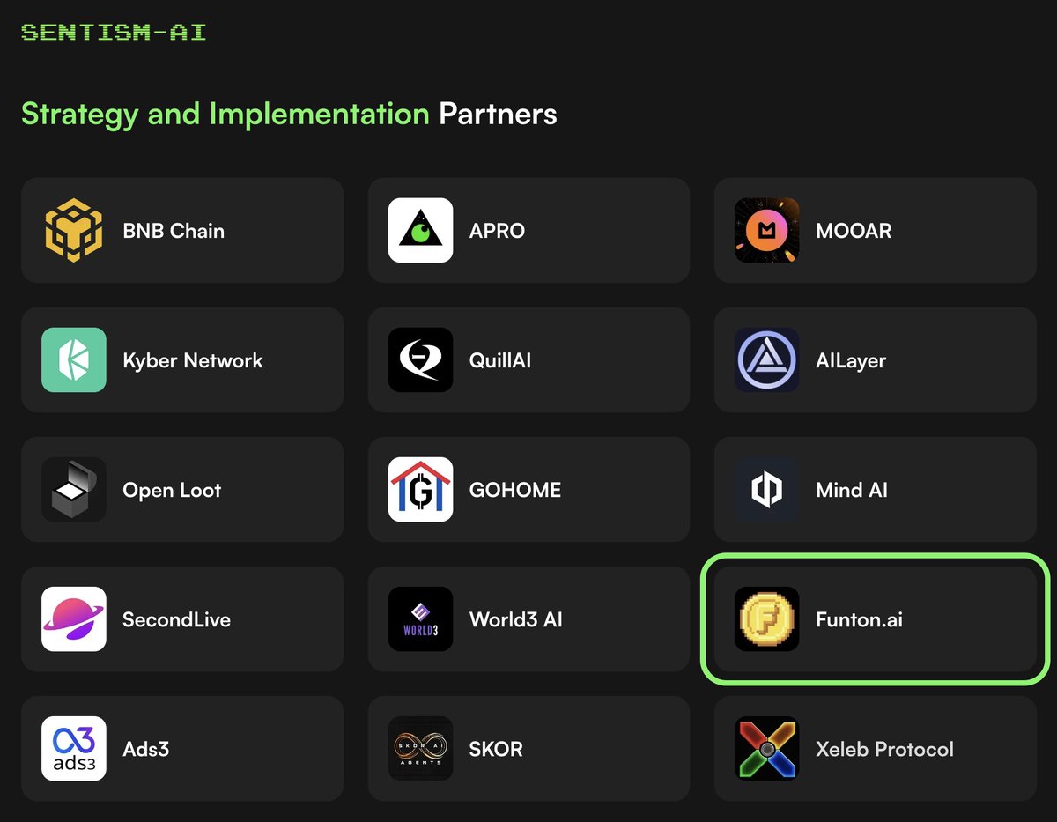The image size is (1057, 822).
Task: Select the Xeleb Protocol partner name
Action: click(x=884, y=749)
